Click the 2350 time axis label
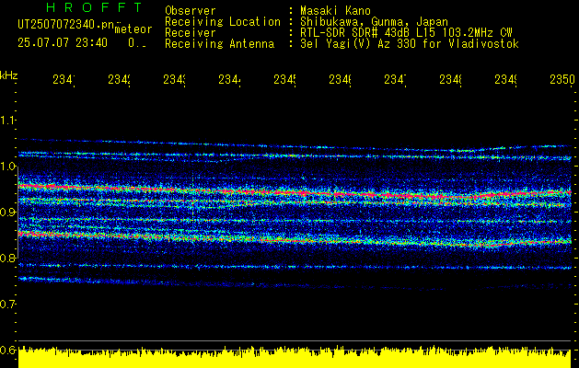The width and height of the screenshot is (579, 368). click(x=562, y=79)
